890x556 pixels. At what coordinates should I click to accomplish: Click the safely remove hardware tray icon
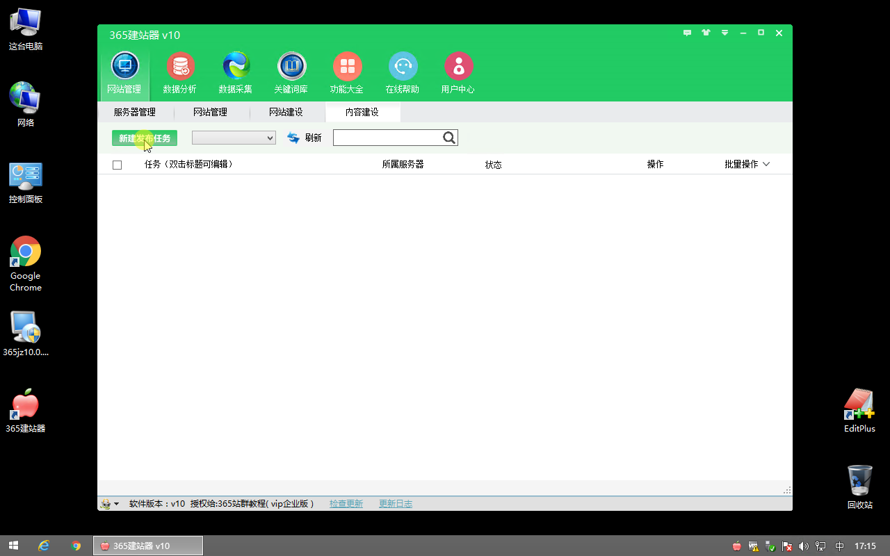[x=770, y=546]
